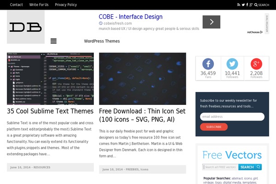This screenshot has height=184, width=276.
Task: Click the blue SEARCH vectors button
Action: tap(250, 167)
